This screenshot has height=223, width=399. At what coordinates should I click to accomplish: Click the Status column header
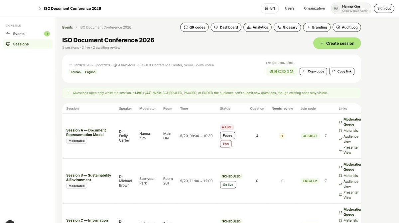tap(225, 109)
